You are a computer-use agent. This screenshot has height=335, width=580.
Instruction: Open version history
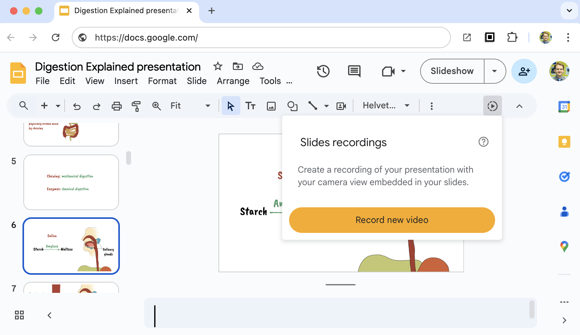coord(323,71)
